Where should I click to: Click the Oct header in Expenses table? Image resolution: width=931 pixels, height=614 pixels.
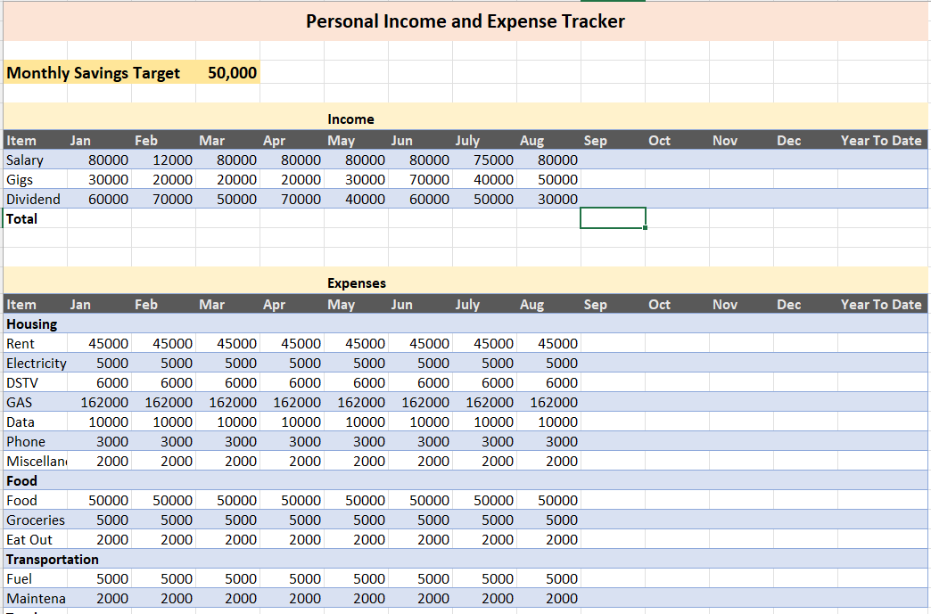[x=659, y=305]
